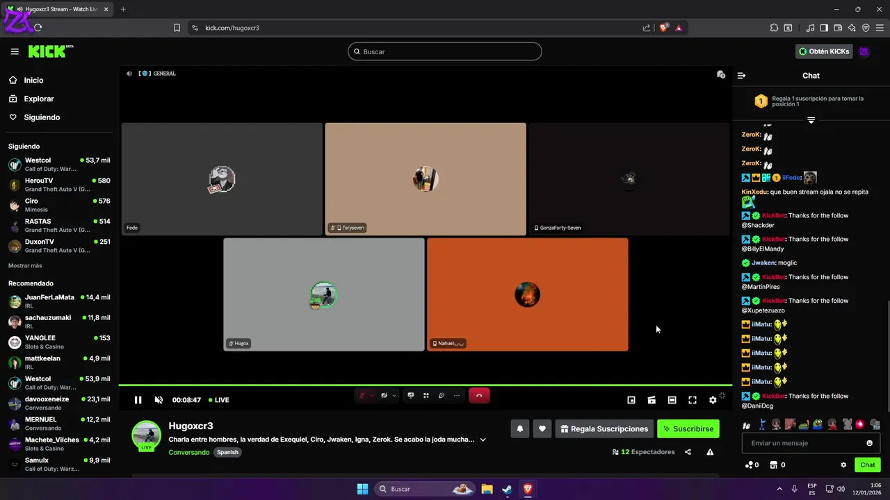
Task: Open user profile avatar menu
Action: [x=864, y=51]
